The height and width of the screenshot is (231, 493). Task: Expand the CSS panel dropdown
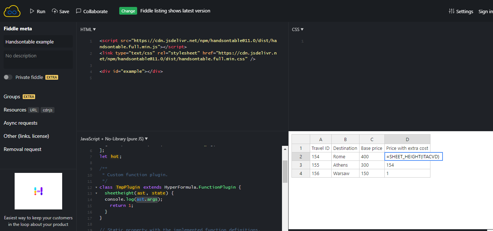pyautogui.click(x=298, y=29)
